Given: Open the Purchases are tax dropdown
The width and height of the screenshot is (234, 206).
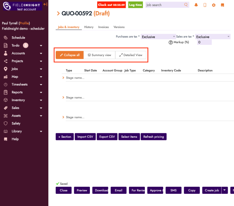Looking at the screenshot, I should (158, 37).
